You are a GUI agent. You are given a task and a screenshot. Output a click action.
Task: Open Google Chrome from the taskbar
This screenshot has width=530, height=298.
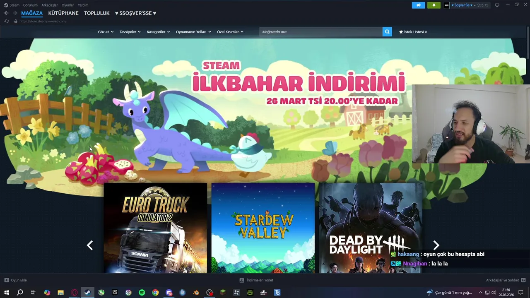[155, 293]
